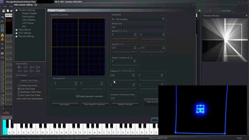
Task: Select Color Palettes in settings tree
Action: [28, 20]
